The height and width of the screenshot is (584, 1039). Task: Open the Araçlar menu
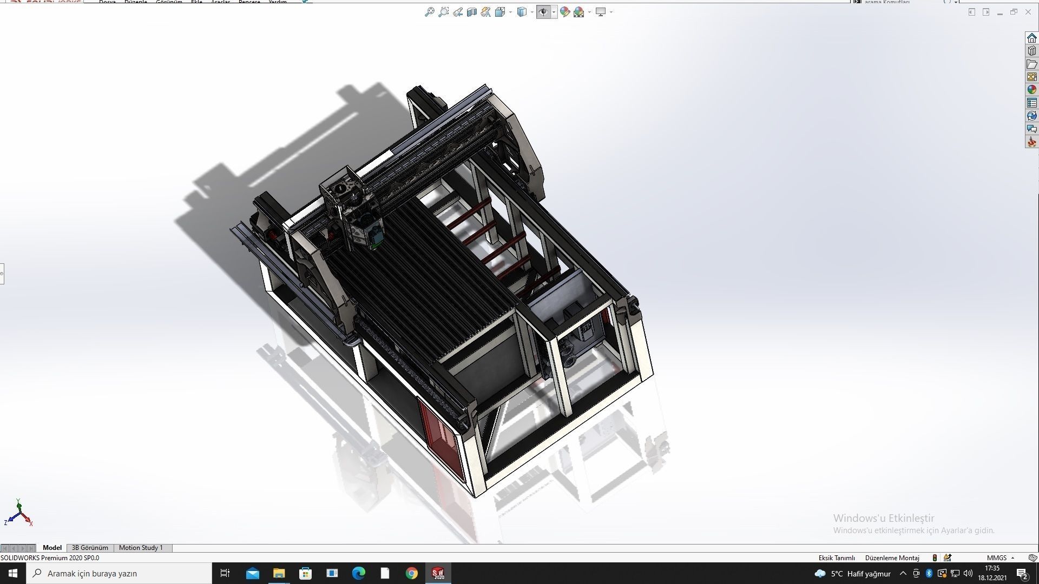click(x=220, y=2)
